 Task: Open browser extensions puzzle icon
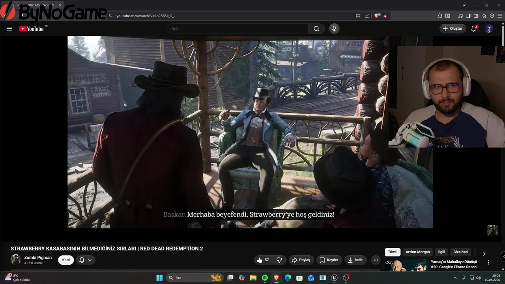[440, 16]
